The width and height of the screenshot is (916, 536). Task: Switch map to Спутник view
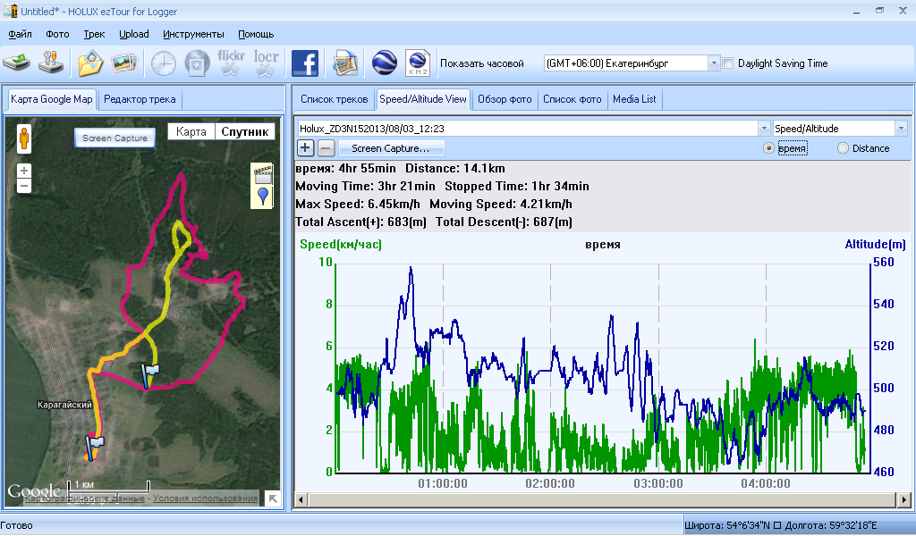click(x=245, y=132)
